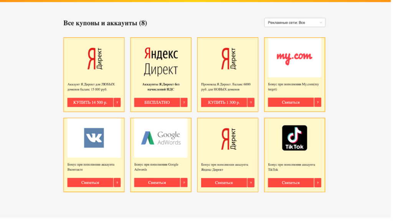The width and height of the screenshot is (393, 224).
Task: Click the Яндекс Директ logo on the без НДС card
Action: [161, 61]
